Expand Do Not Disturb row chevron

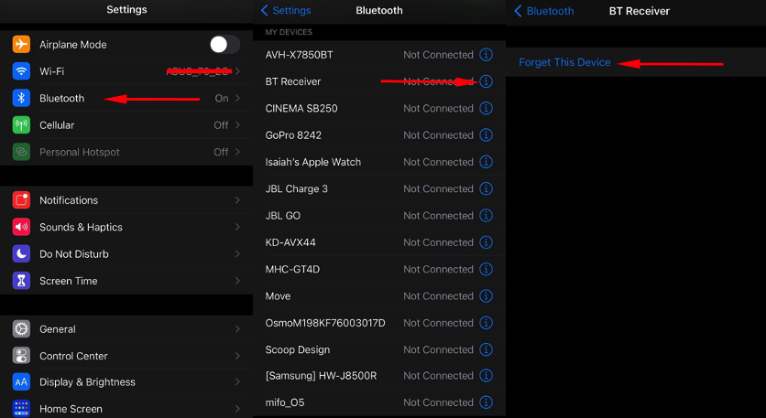(237, 253)
